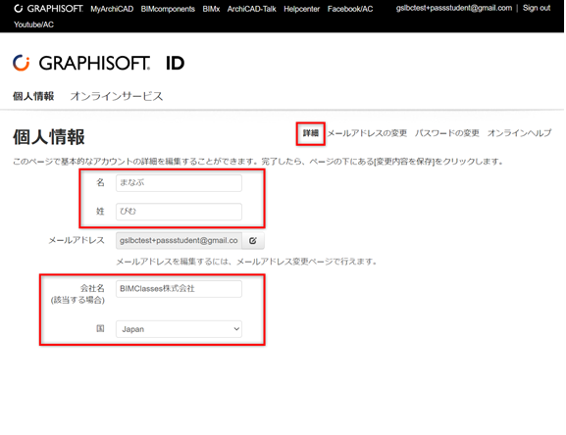This screenshot has width=566, height=435.
Task: Click the 会社名 company name field
Action: pyautogui.click(x=179, y=289)
